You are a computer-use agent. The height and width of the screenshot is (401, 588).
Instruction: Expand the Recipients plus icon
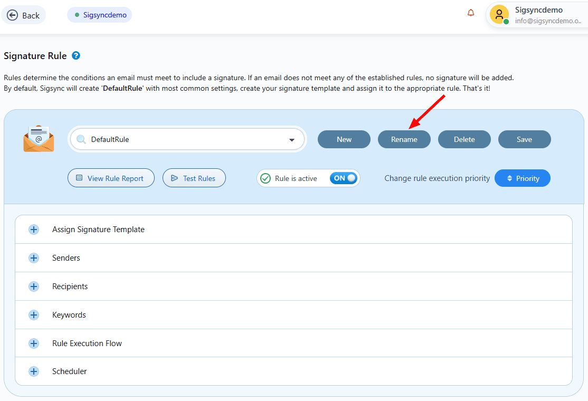click(34, 287)
